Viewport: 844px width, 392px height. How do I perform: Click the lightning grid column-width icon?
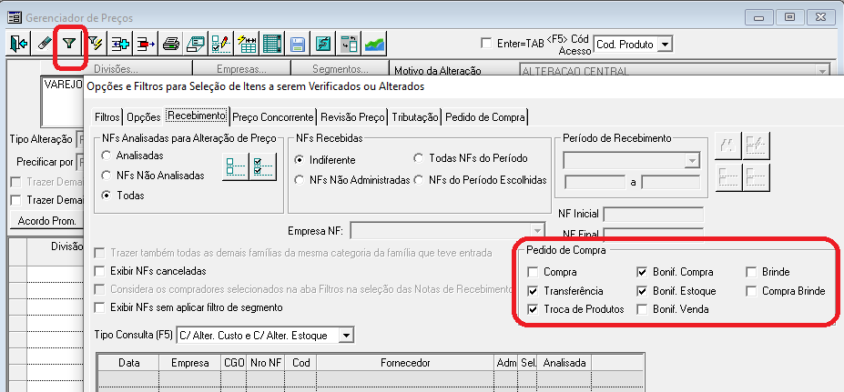click(x=248, y=44)
